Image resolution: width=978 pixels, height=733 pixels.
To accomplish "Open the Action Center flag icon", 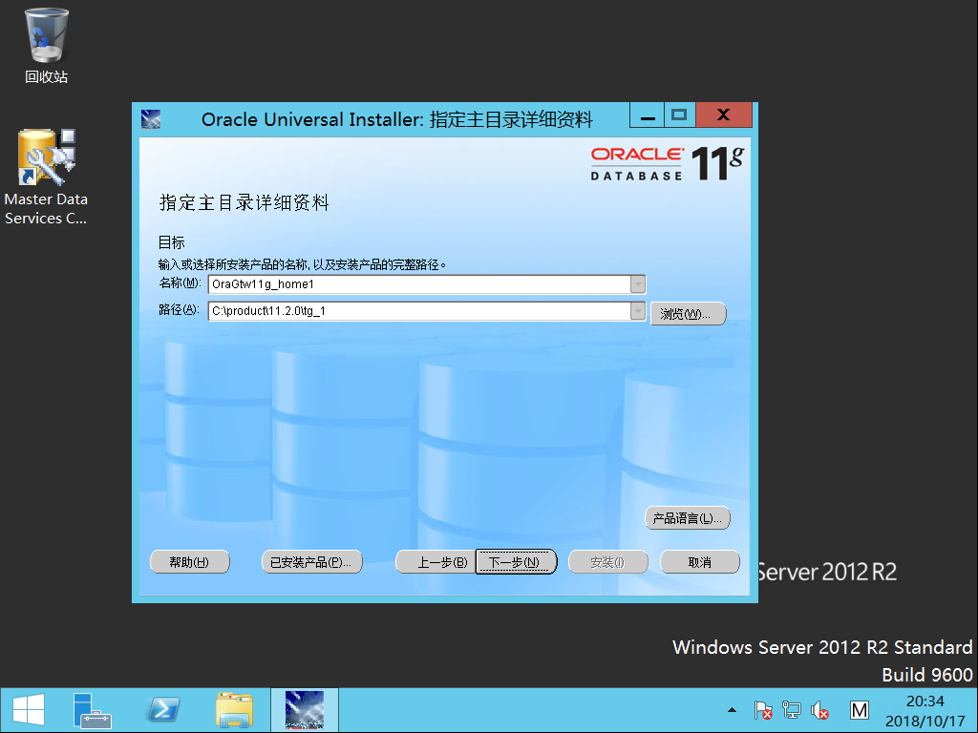I will pyautogui.click(x=763, y=710).
